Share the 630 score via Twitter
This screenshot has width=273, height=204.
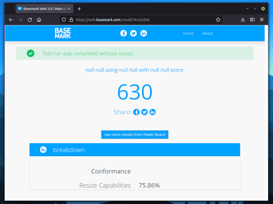[x=144, y=112]
